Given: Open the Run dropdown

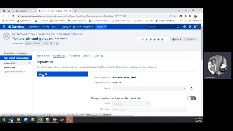Looking at the screenshot, I should click(177, 39).
